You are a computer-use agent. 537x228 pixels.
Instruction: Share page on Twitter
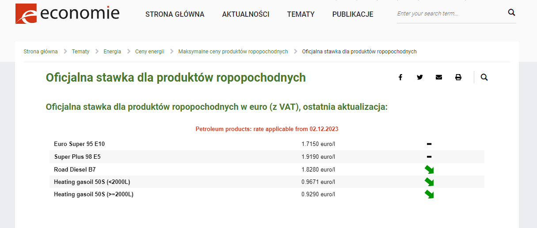(x=419, y=77)
